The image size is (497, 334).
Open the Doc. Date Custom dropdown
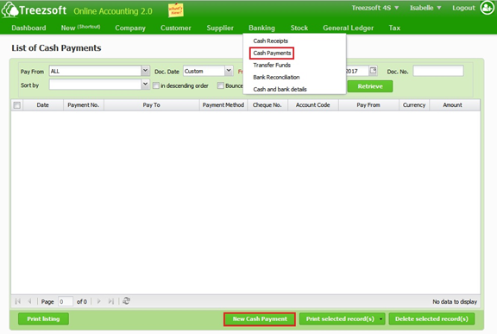click(x=229, y=71)
